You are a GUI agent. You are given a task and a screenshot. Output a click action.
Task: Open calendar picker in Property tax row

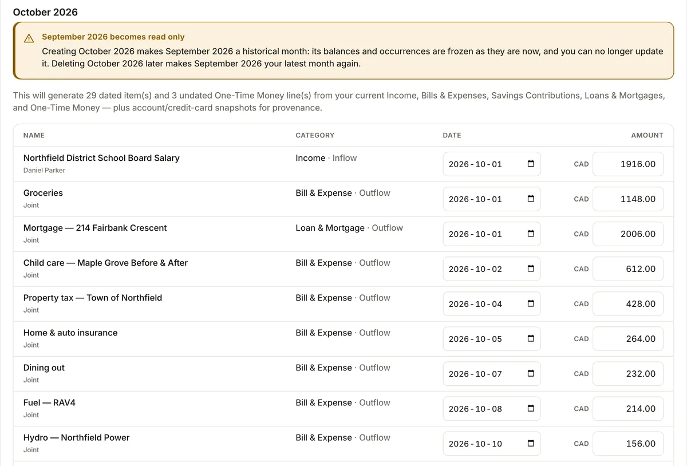pos(531,304)
